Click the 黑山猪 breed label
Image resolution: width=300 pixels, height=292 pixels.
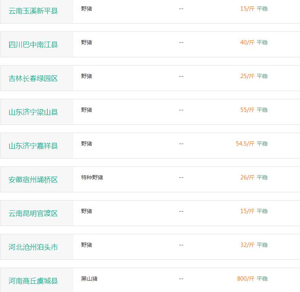[x=90, y=279]
